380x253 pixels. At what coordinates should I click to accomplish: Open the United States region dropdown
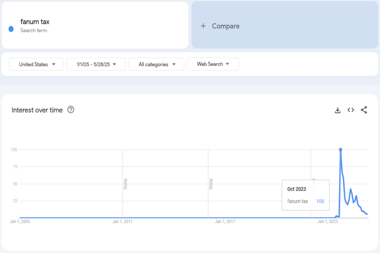(36, 64)
